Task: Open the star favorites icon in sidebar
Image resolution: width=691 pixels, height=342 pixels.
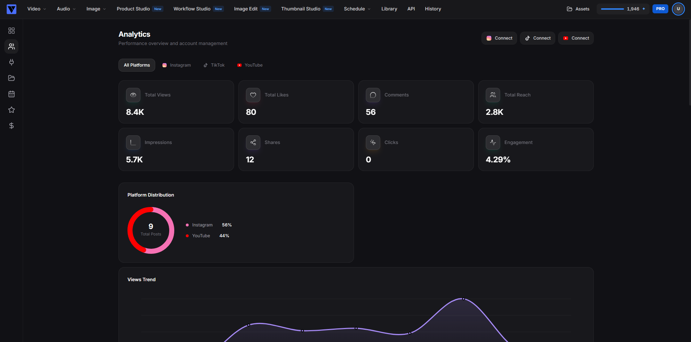Action: 12,110
